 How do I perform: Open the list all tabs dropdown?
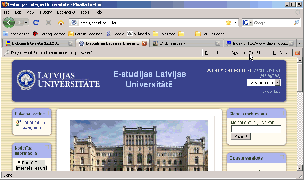coord(300,43)
